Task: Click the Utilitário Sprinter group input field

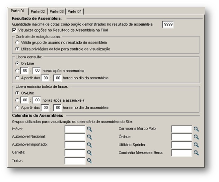Action: [182, 145]
